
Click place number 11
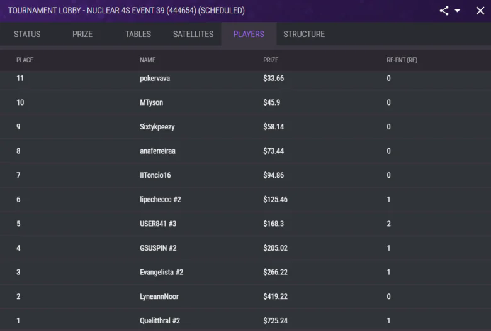20,78
